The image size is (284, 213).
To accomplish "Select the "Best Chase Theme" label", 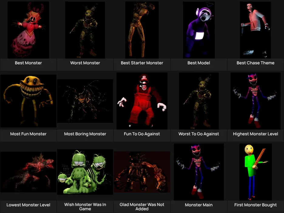I will (x=255, y=63).
